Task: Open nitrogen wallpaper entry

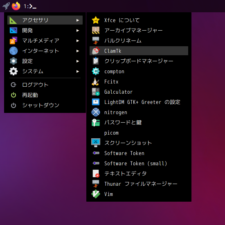Action: point(139,112)
